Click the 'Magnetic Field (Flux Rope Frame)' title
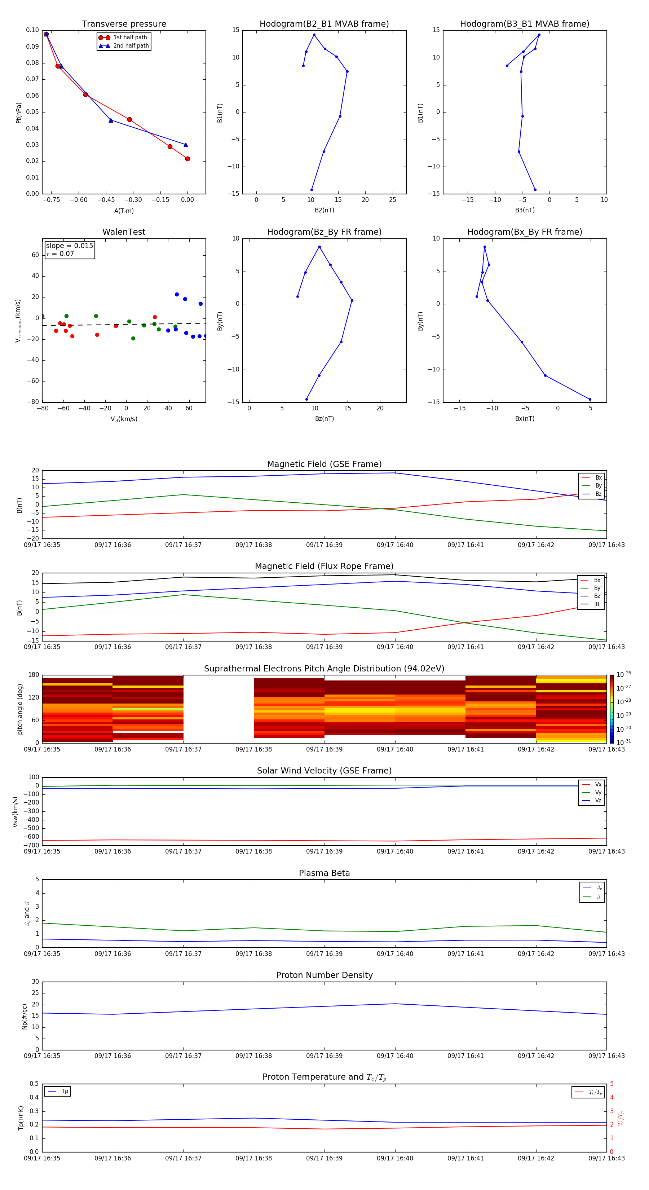The width and height of the screenshot is (649, 1190). (x=324, y=567)
